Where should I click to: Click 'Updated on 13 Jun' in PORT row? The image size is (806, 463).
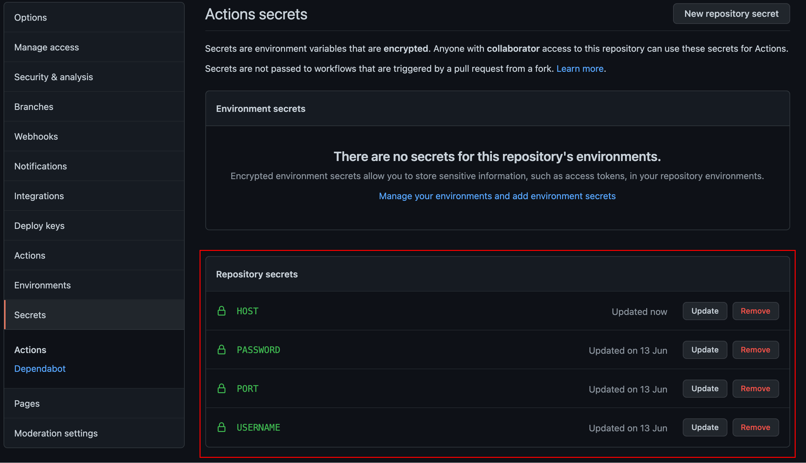pyautogui.click(x=628, y=389)
